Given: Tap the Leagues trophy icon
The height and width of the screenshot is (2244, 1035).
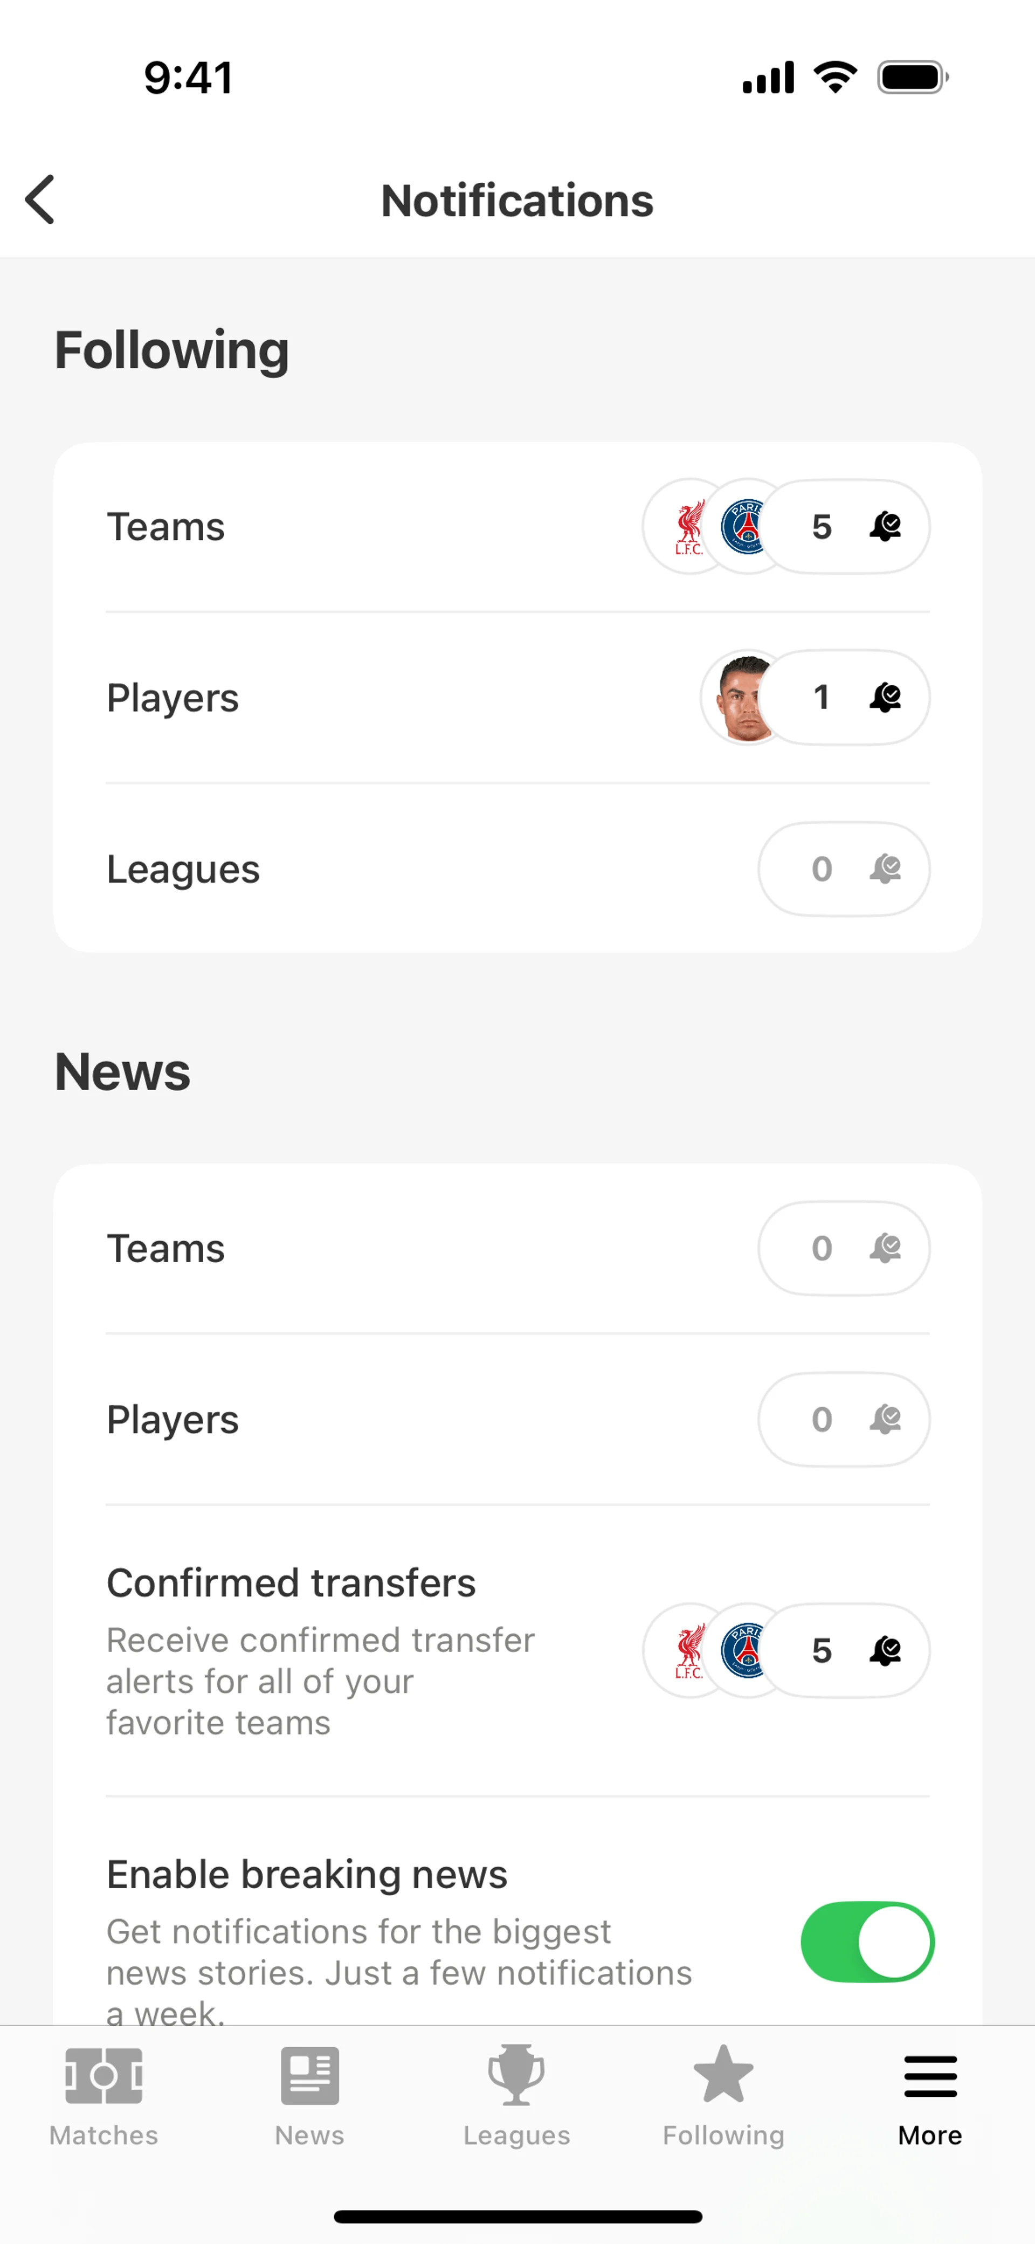Looking at the screenshot, I should (516, 2076).
